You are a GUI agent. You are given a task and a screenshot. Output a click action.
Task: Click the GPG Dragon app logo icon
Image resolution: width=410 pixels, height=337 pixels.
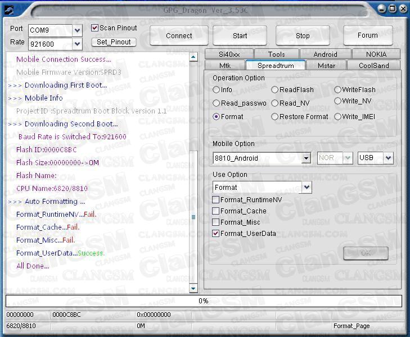click(x=10, y=10)
